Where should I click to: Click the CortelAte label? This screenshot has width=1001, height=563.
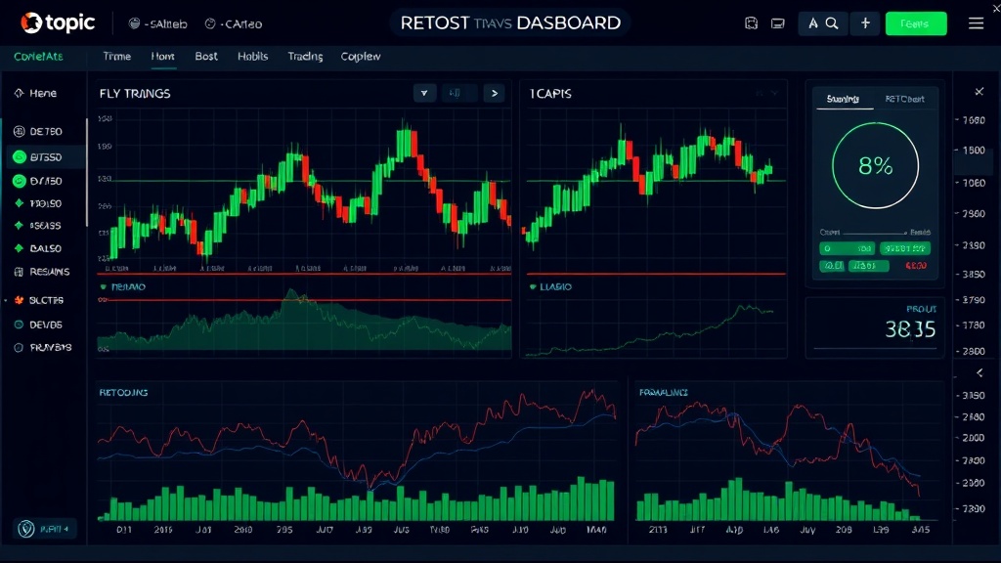[x=38, y=56]
